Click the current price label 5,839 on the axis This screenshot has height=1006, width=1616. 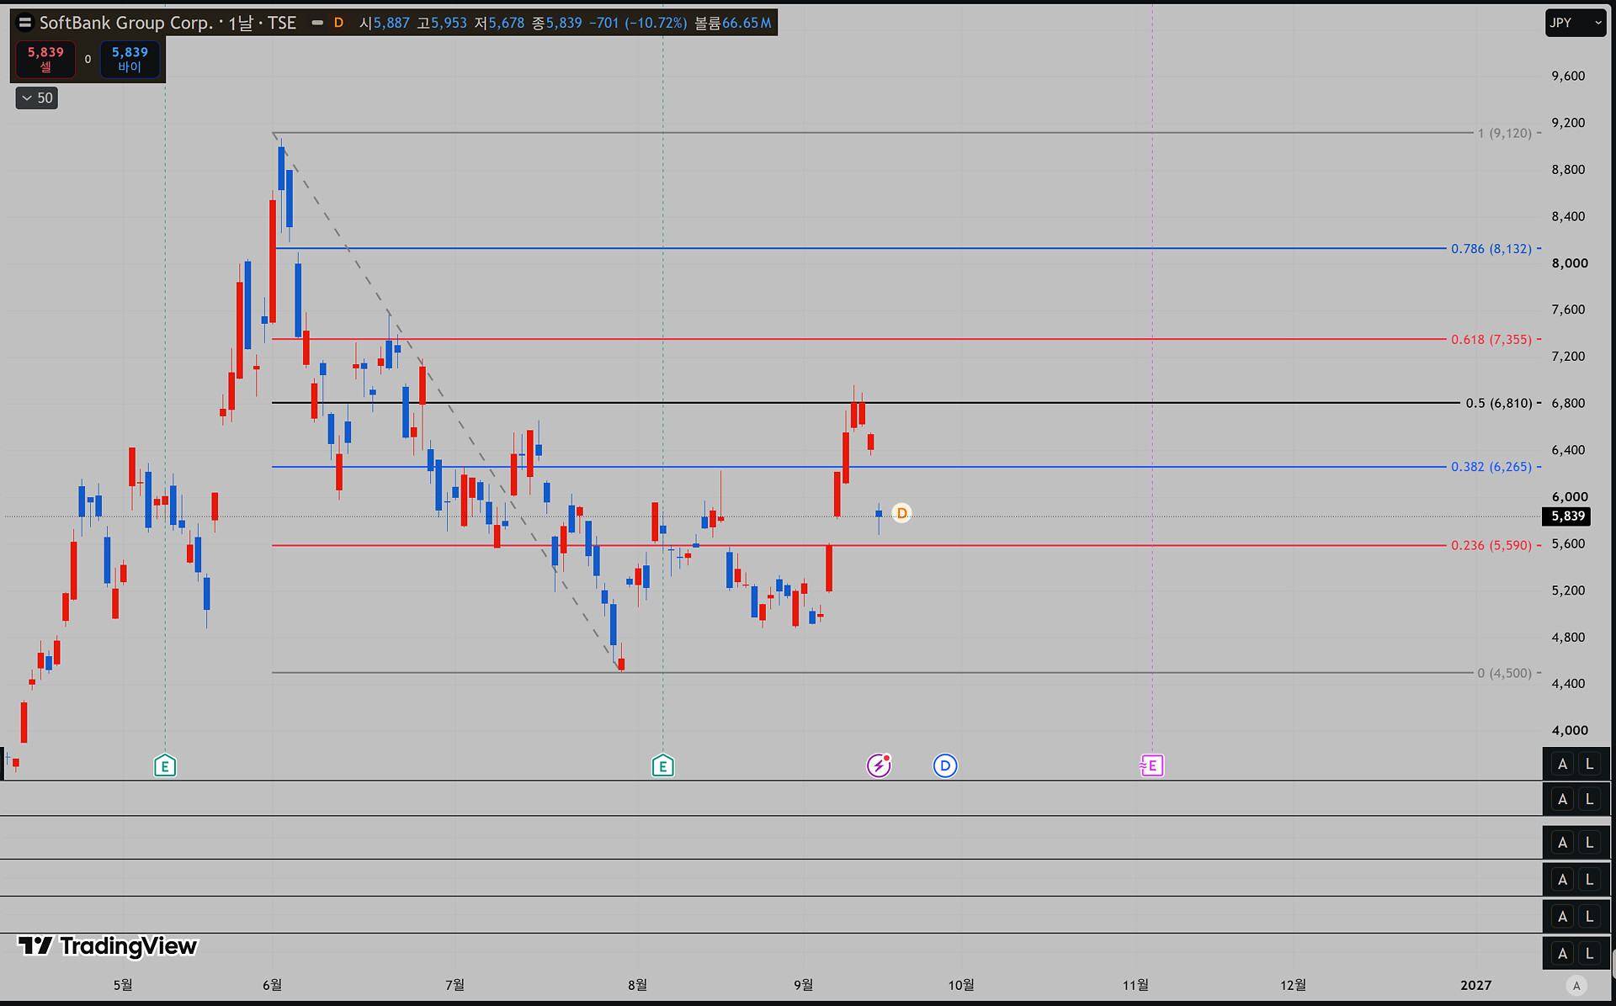coord(1567,516)
